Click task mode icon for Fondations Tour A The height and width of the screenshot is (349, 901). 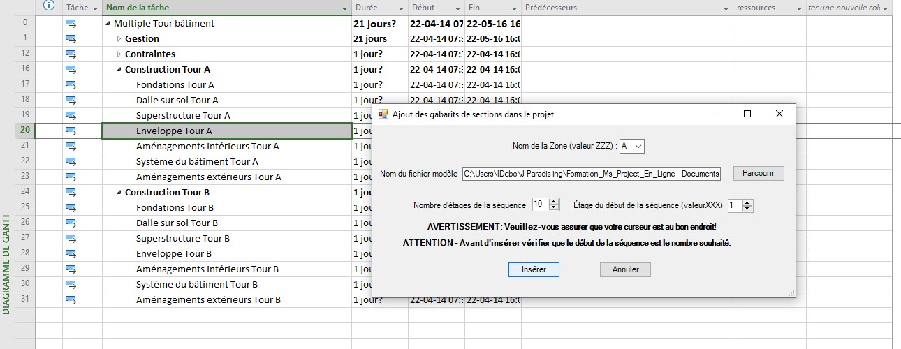pyautogui.click(x=71, y=84)
